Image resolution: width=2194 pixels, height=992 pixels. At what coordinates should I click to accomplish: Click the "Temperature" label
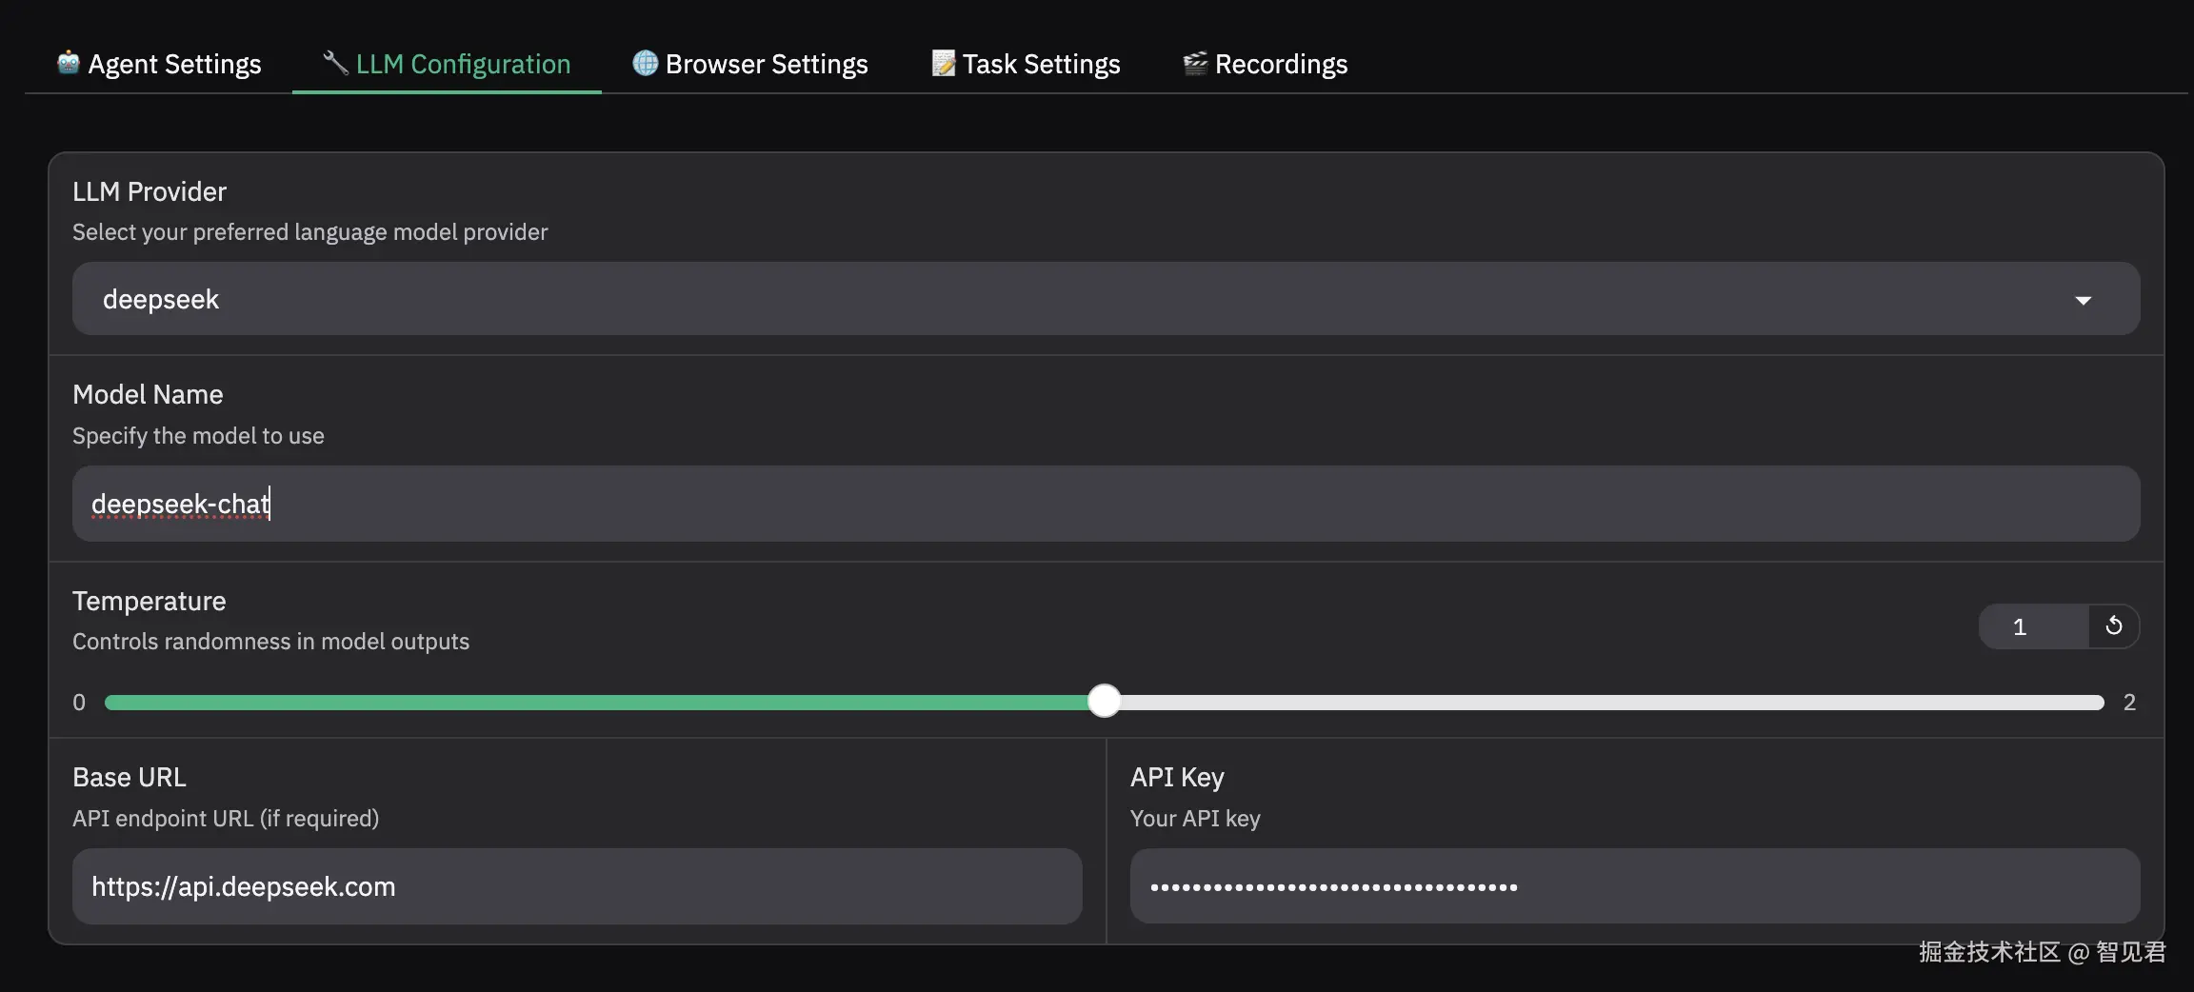tap(150, 601)
